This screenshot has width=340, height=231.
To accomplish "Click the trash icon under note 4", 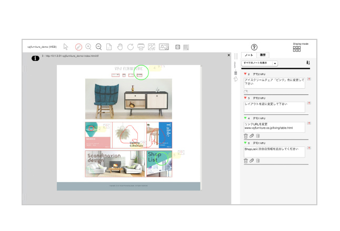I will tap(245, 136).
